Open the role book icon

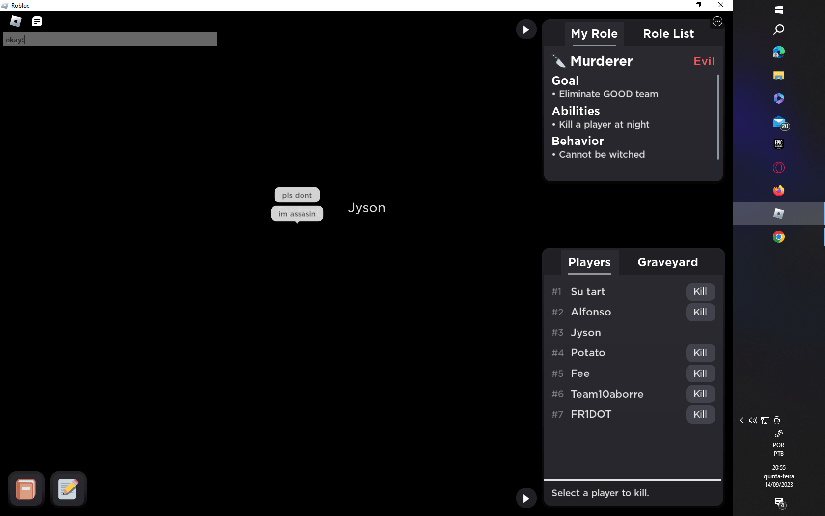click(x=26, y=489)
